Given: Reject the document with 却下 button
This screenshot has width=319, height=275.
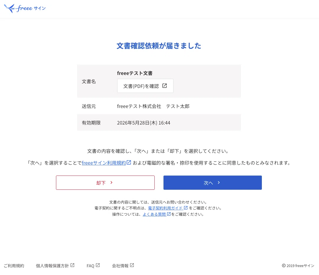Looking at the screenshot, I should 105,183.
